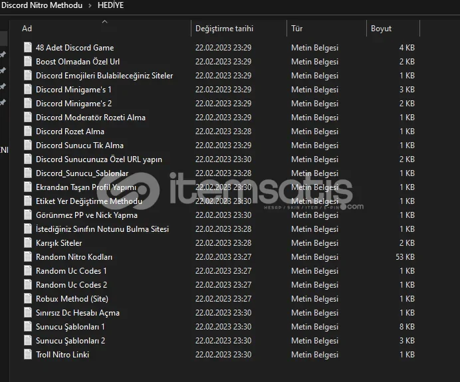460x382 pixels.
Task: Click the icon next to Ekrandan Taşan Profil Yapımı
Action: pyautogui.click(x=28, y=187)
